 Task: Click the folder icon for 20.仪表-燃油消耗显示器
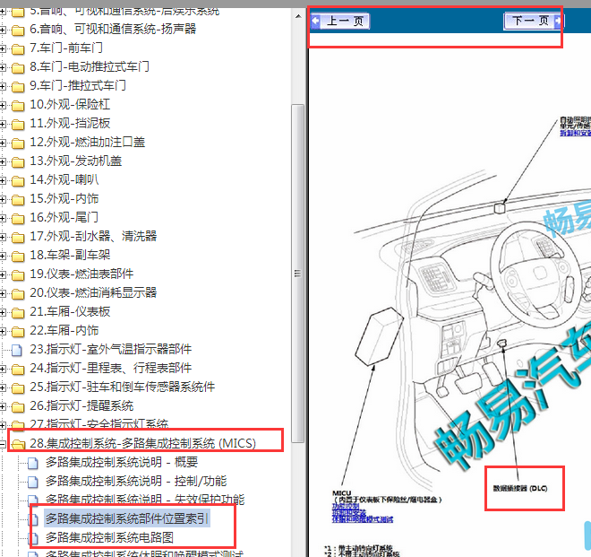(x=18, y=294)
